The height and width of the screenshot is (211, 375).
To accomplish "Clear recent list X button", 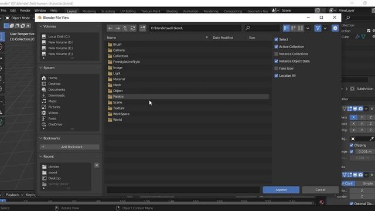I will click(x=97, y=165).
